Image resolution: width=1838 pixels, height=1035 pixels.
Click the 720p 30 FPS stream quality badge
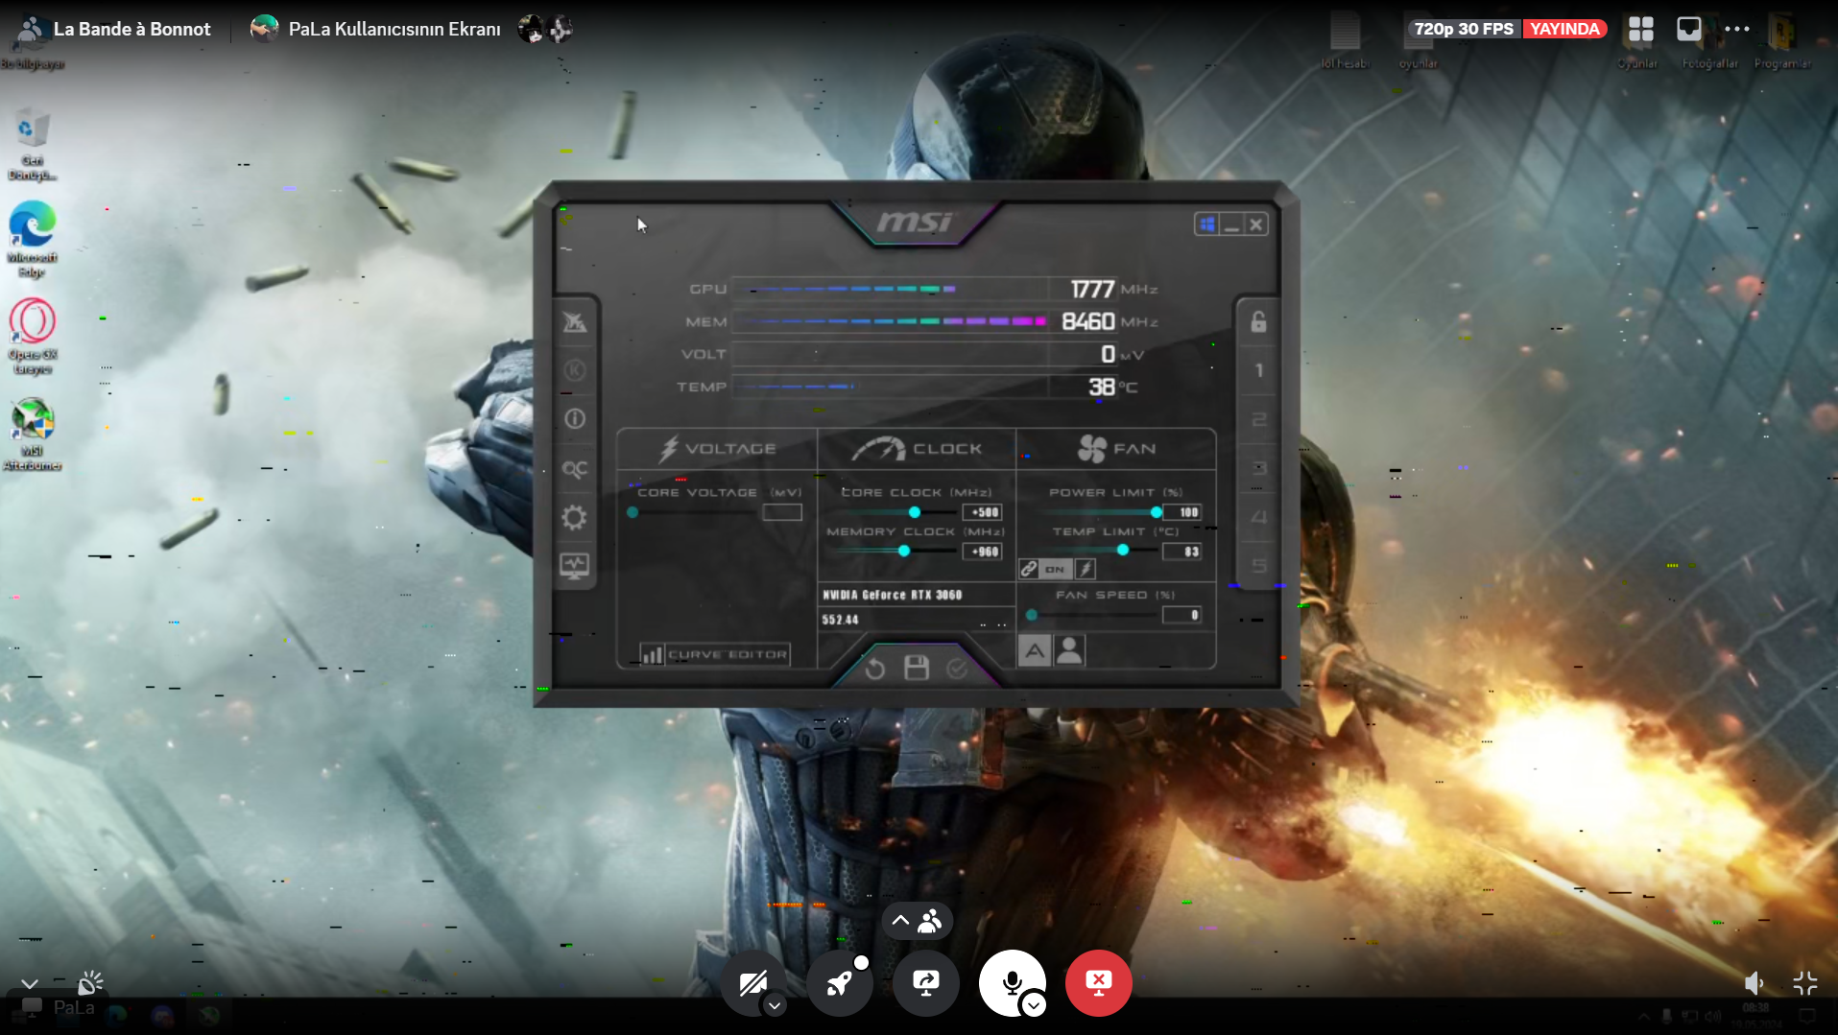[1464, 29]
